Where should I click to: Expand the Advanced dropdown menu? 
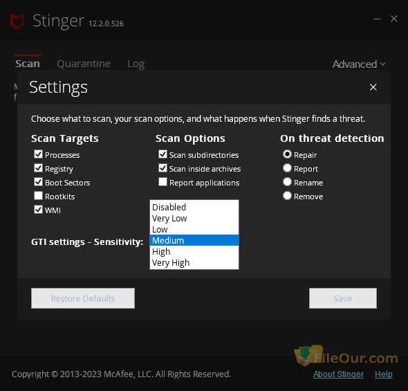click(x=359, y=64)
